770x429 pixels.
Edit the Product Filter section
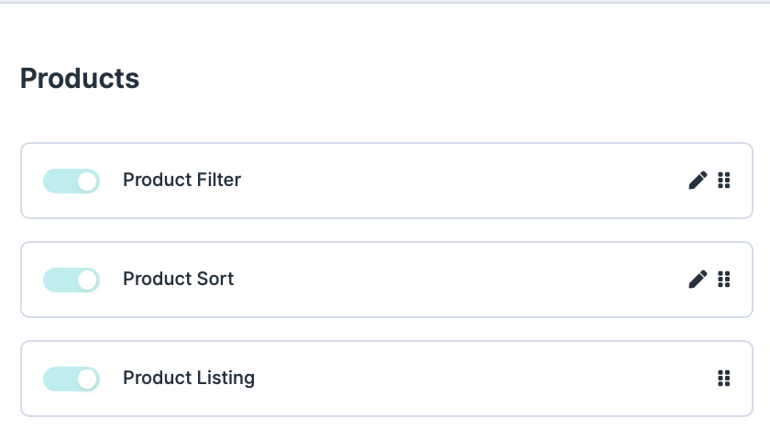click(x=698, y=181)
